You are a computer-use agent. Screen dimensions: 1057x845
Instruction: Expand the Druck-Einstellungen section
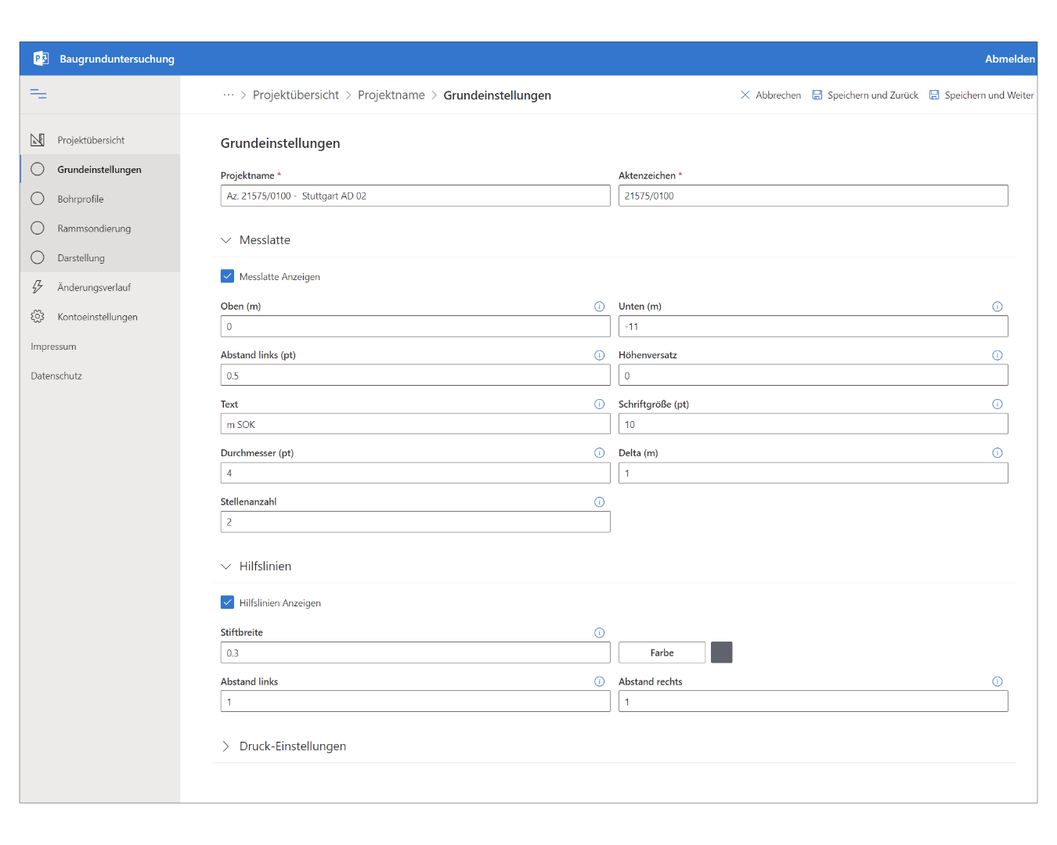(x=226, y=746)
